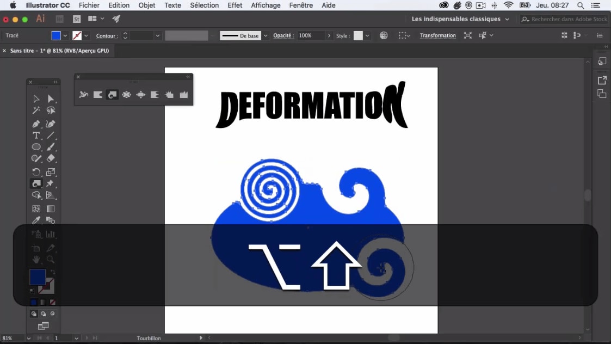This screenshot has width=611, height=344.
Task: Select the Pen tool
Action: tap(36, 124)
